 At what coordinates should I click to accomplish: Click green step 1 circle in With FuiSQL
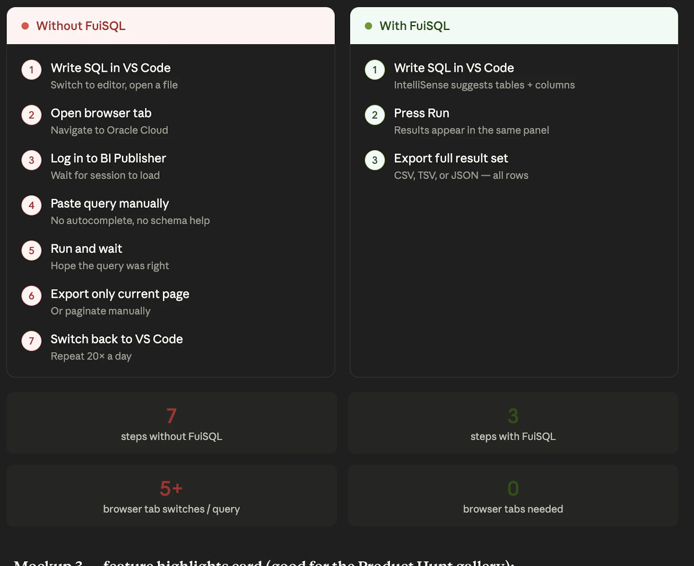coord(375,70)
